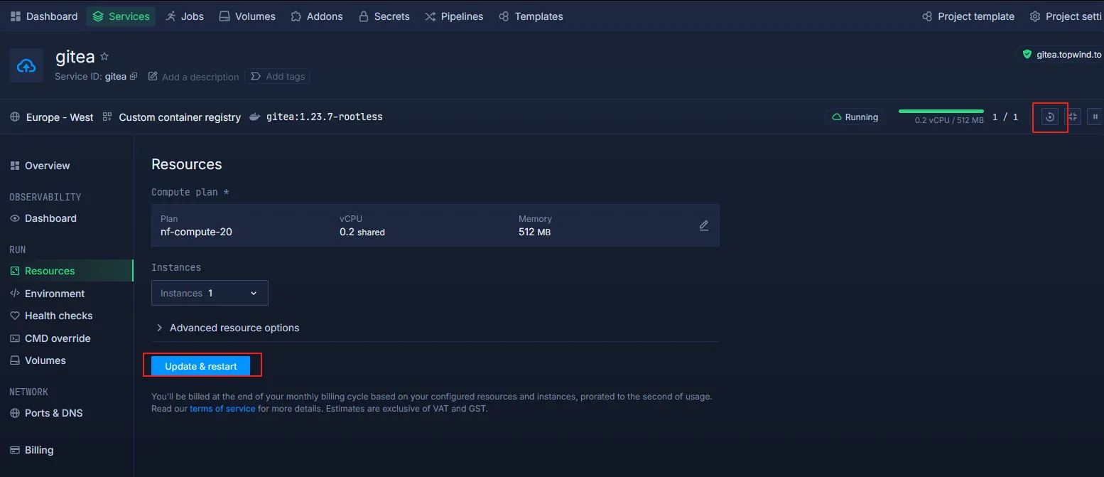The height and width of the screenshot is (477, 1104).
Task: Open Project template
Action: pyautogui.click(x=968, y=16)
